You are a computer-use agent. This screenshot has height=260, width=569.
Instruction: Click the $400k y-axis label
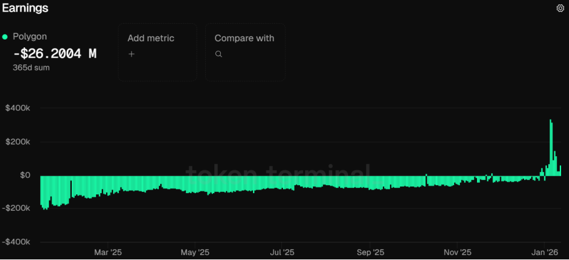(x=17, y=108)
